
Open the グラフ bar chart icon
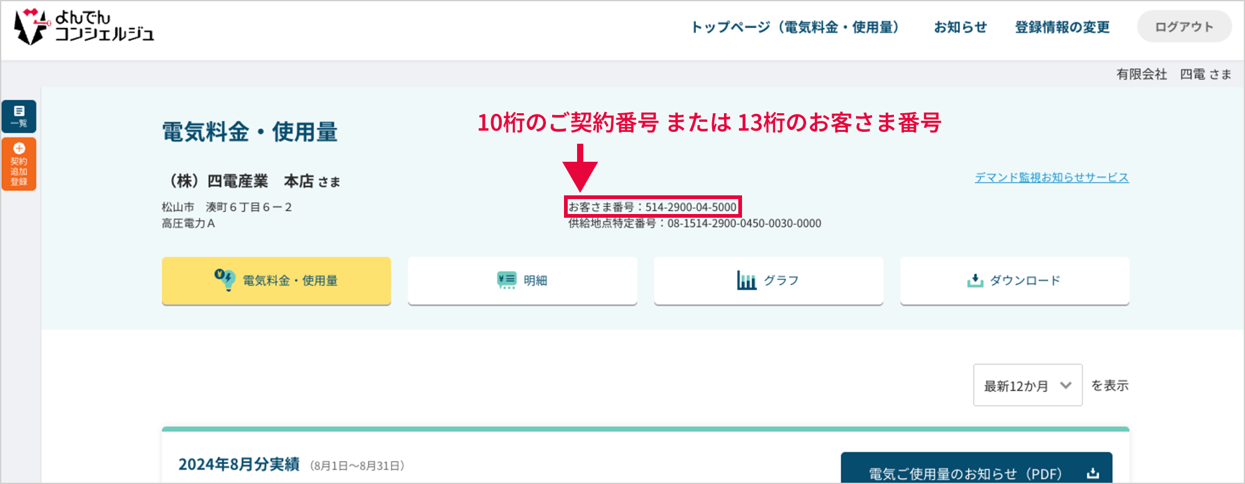[746, 280]
